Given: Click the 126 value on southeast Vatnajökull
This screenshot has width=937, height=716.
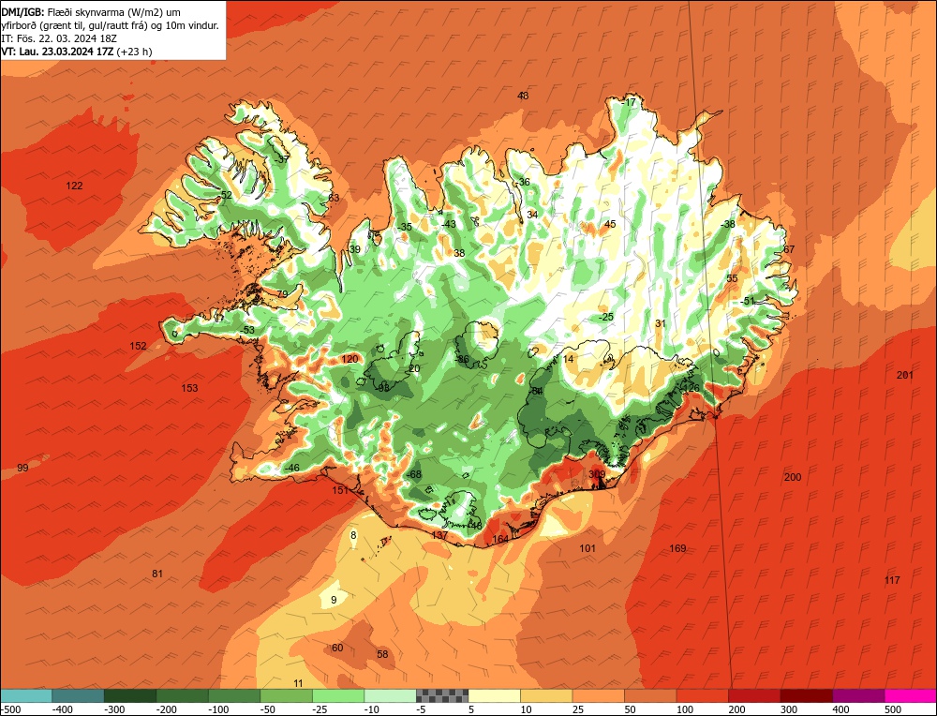Looking at the screenshot, I should [691, 389].
